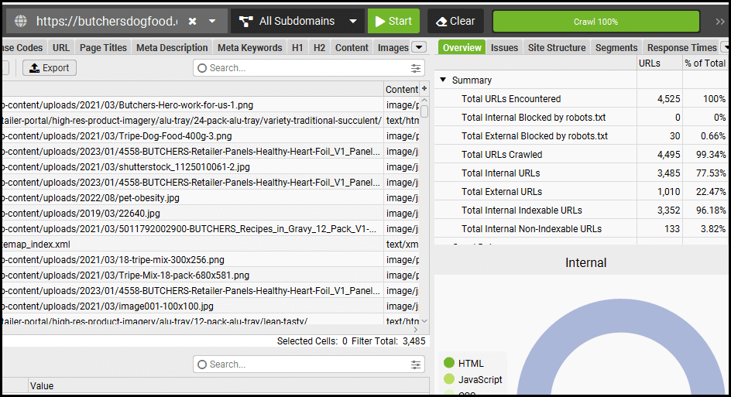Screen dimensions: 731x397
Task: Click the % of Total column header
Action: (705, 63)
